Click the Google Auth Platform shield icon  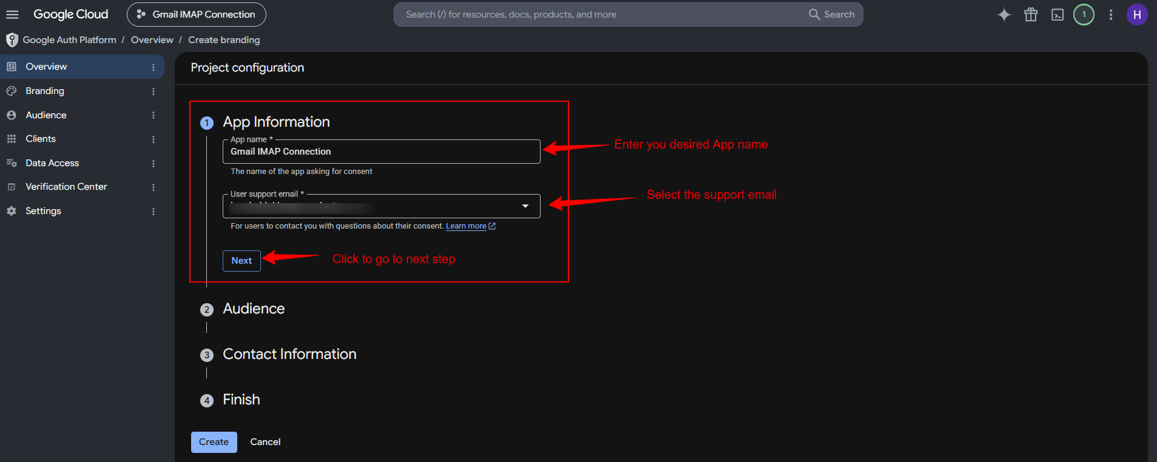point(12,40)
